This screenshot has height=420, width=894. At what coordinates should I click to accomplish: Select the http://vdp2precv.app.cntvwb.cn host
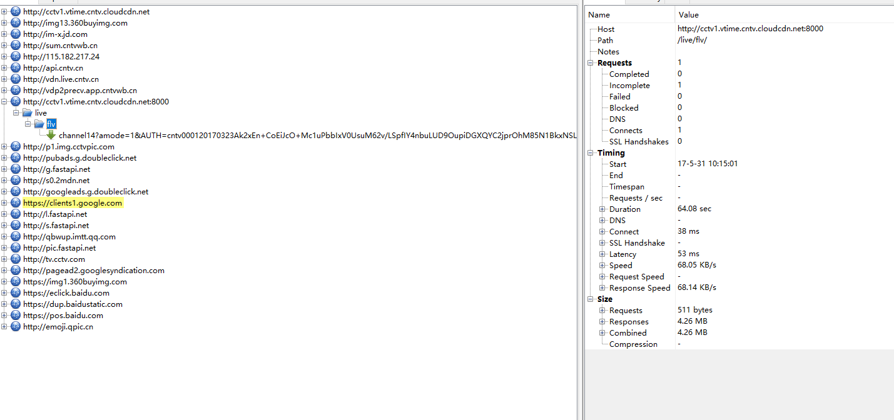click(80, 91)
